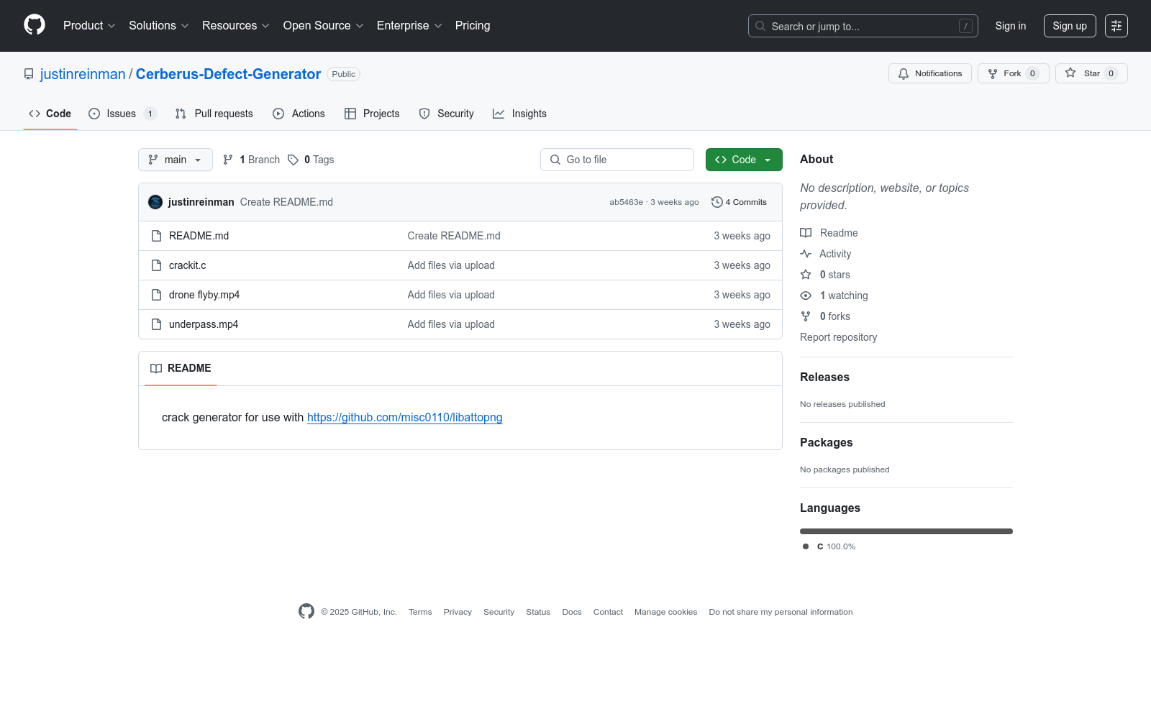Open the crackit.c file
This screenshot has width=1151, height=719.
(x=187, y=265)
